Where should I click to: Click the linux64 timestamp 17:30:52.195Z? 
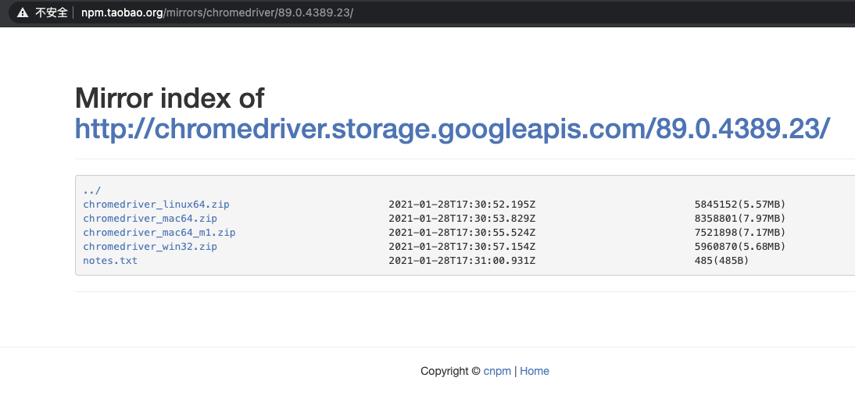tap(462, 205)
